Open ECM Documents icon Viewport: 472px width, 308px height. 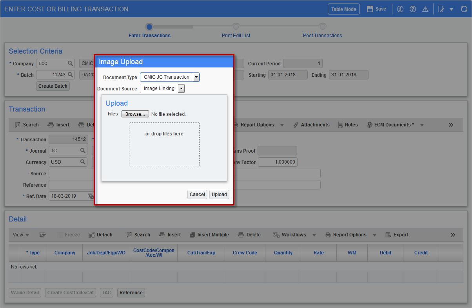coord(369,124)
